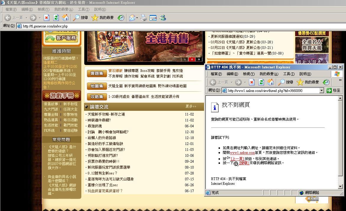Click 九大門派 in game manual list
The width and height of the screenshot is (346, 211).
click(51, 109)
